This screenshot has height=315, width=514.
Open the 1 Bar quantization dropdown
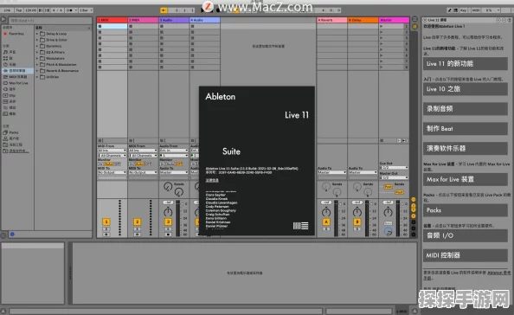tap(86, 10)
